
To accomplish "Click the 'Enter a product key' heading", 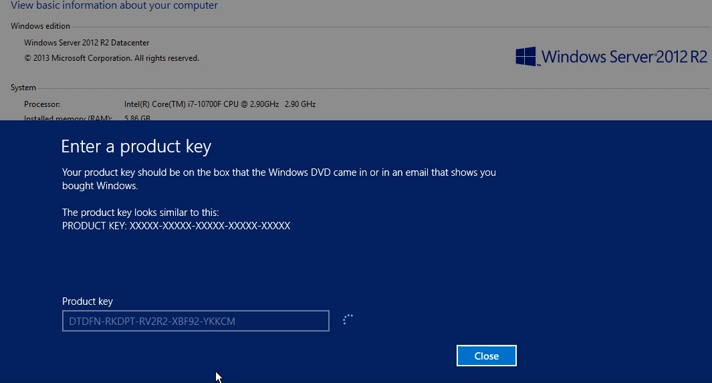I will coord(136,146).
